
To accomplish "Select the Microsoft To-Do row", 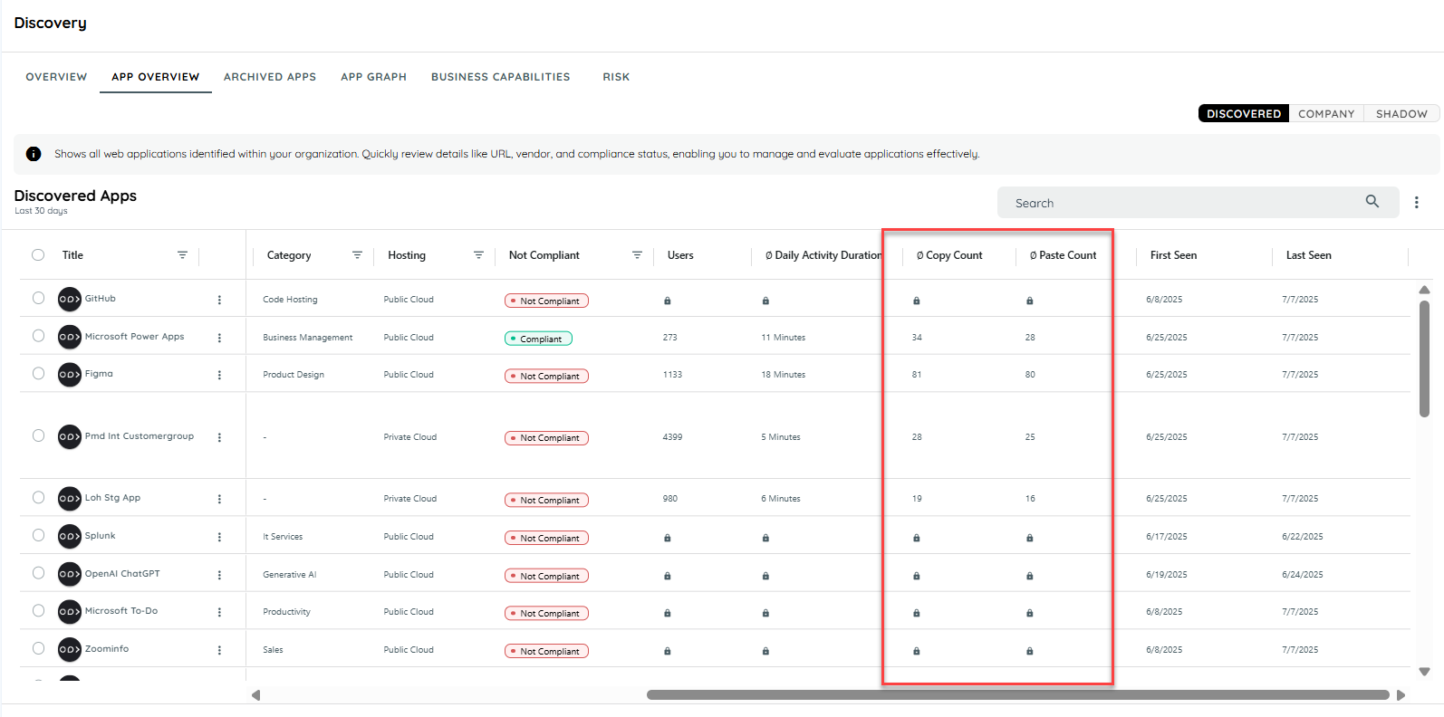I will pos(38,610).
